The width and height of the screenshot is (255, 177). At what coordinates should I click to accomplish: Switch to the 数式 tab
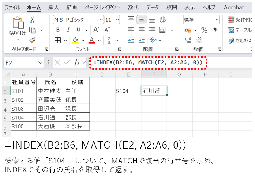(x=133, y=7)
